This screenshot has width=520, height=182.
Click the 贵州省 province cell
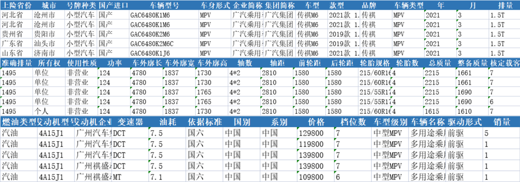(16, 34)
